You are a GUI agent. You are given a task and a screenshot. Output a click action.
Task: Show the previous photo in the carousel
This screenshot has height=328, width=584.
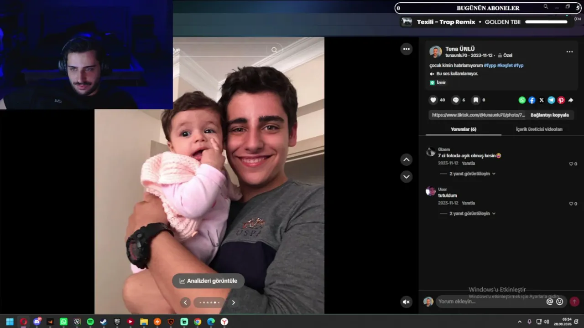[185, 302]
